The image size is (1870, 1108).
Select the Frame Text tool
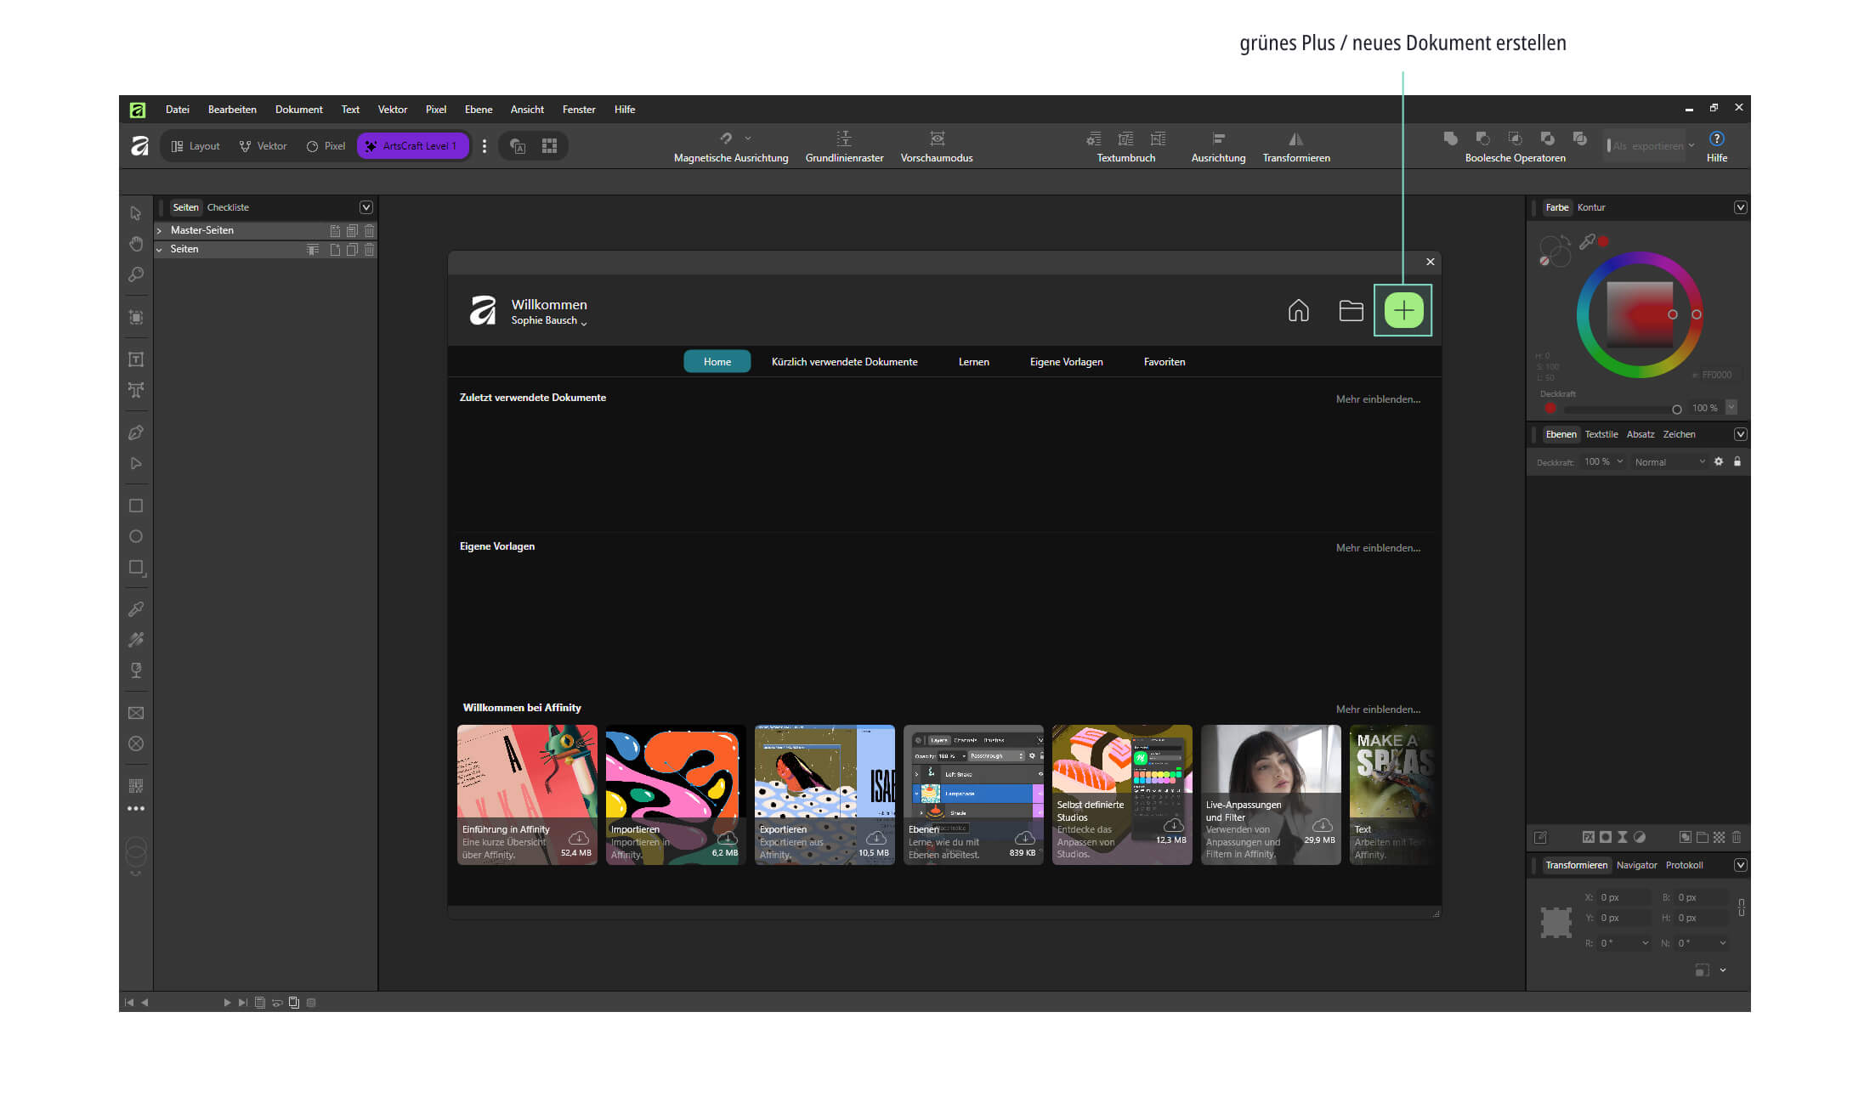(136, 359)
